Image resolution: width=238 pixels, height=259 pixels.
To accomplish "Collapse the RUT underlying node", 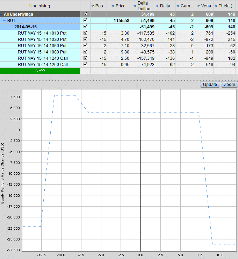I will pos(5,21).
